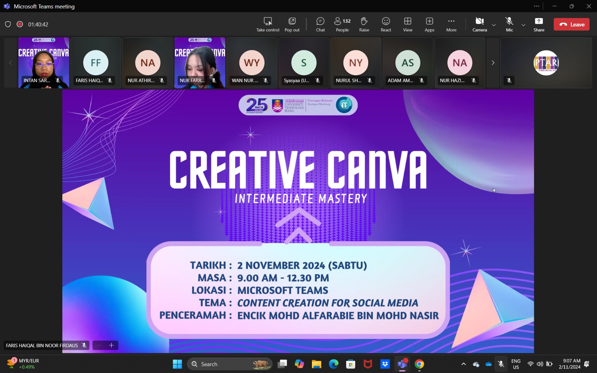The height and width of the screenshot is (373, 597).
Task: Share your screen with the Share button
Action: tap(539, 25)
